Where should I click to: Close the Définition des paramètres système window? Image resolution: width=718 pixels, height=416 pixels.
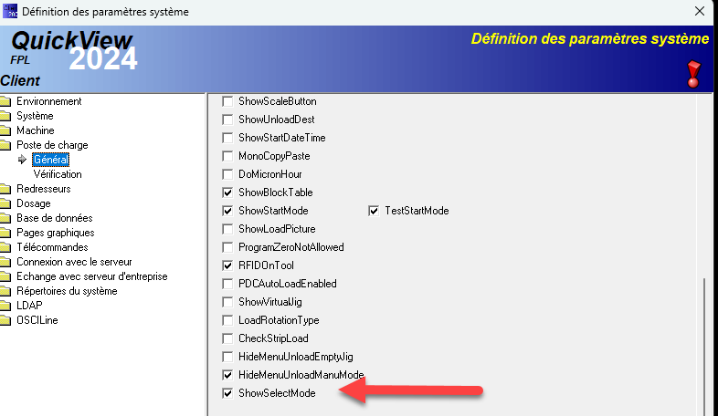[700, 11]
